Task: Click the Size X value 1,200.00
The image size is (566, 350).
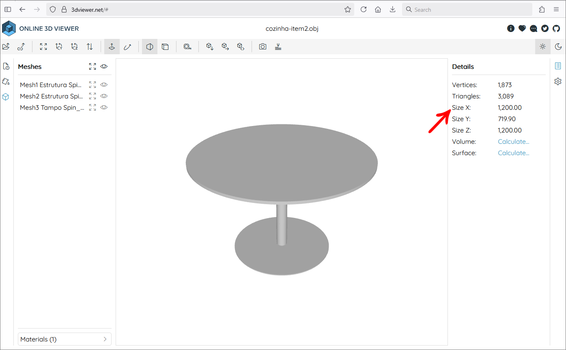Action: (510, 108)
